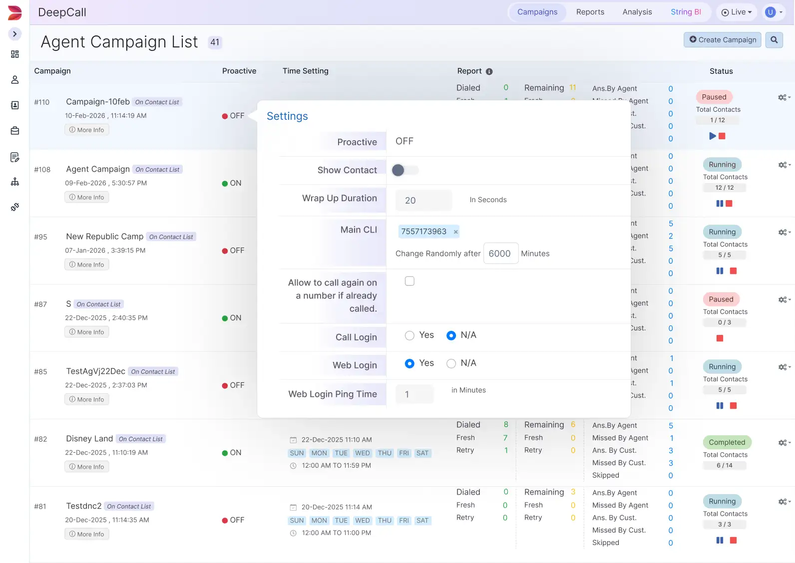
Task: Open More Info for Disney Land
Action: click(x=86, y=467)
